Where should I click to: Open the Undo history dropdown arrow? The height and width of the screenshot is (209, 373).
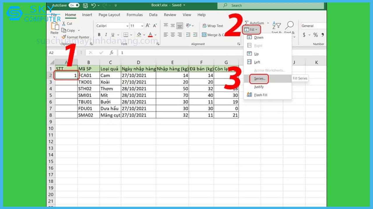point(98,6)
